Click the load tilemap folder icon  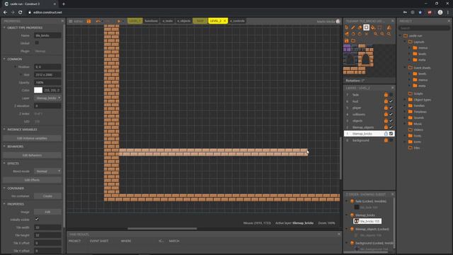353,41
